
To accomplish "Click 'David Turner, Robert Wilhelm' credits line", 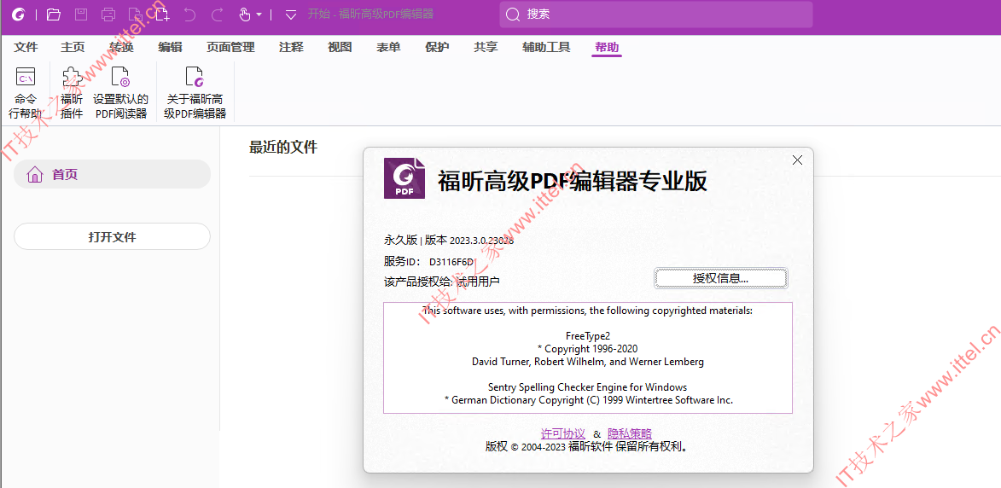I will click(x=587, y=362).
